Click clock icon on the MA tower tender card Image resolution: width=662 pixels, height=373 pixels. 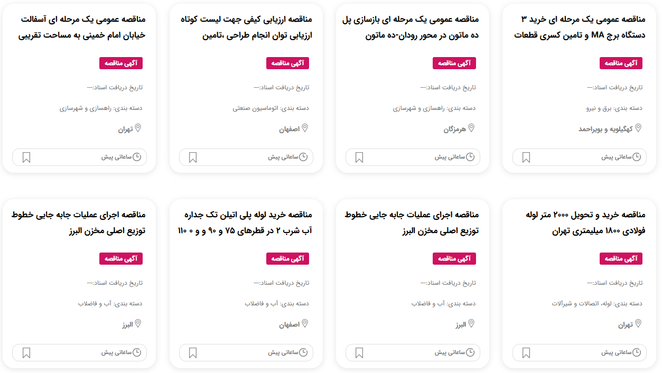point(637,157)
